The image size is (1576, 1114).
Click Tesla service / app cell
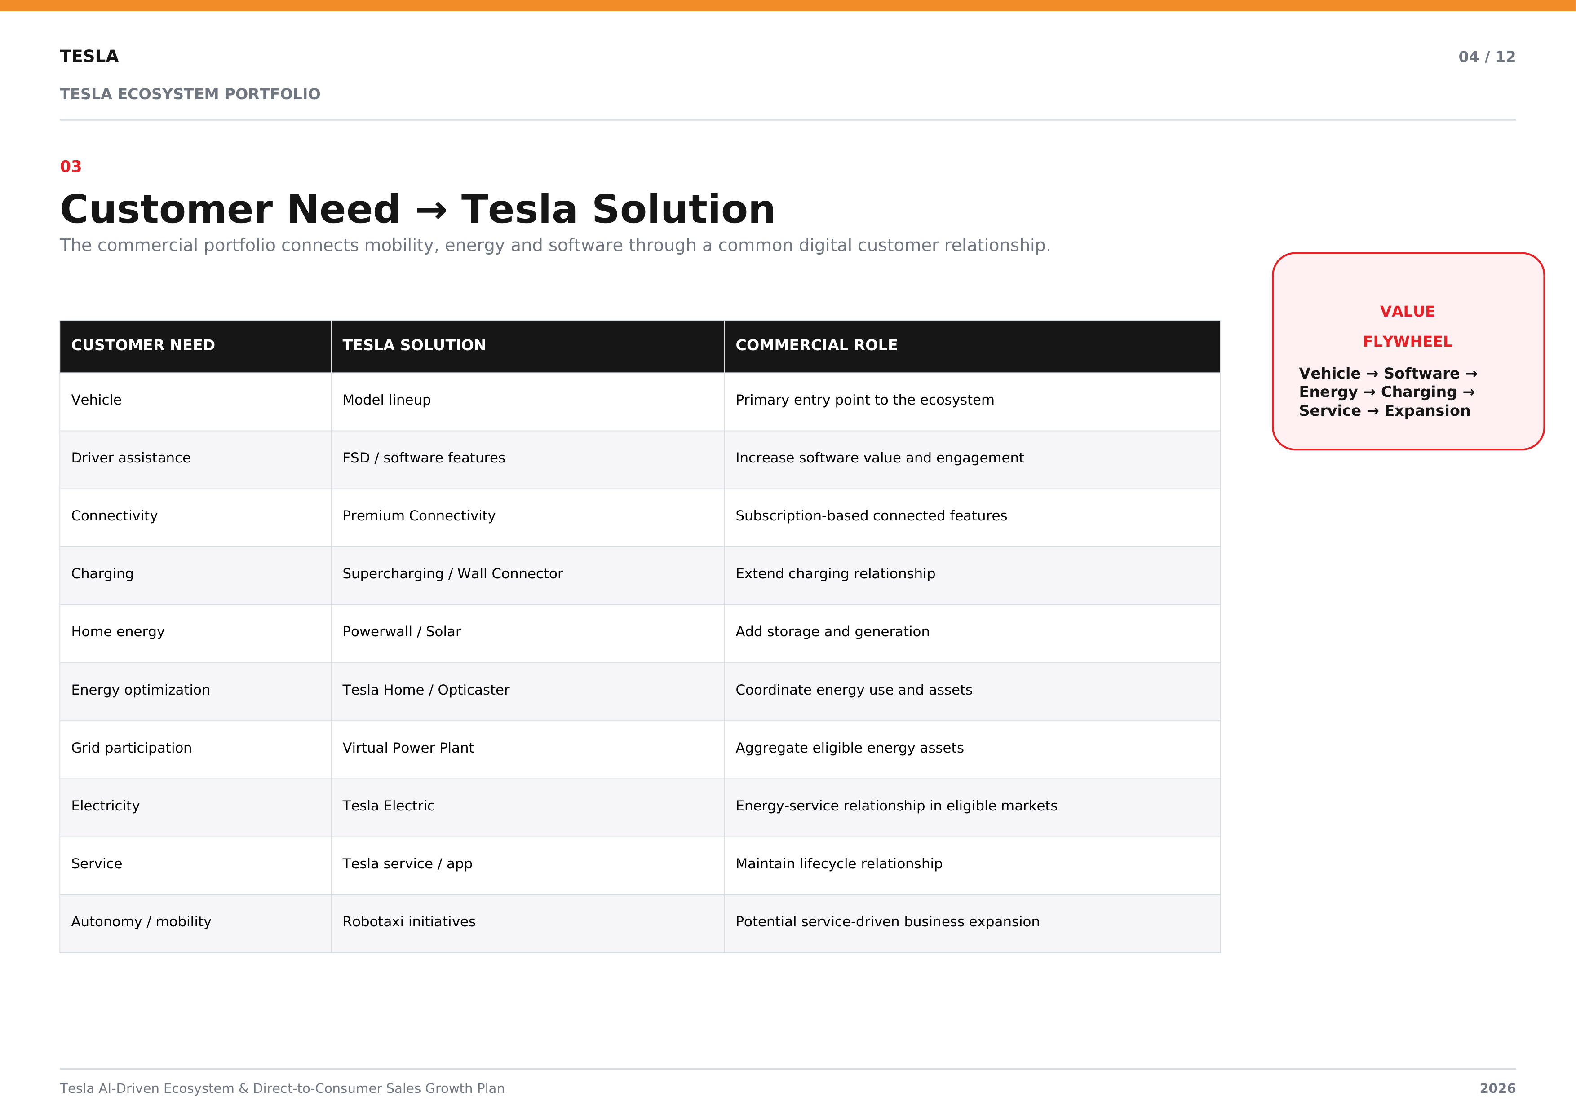(528, 865)
